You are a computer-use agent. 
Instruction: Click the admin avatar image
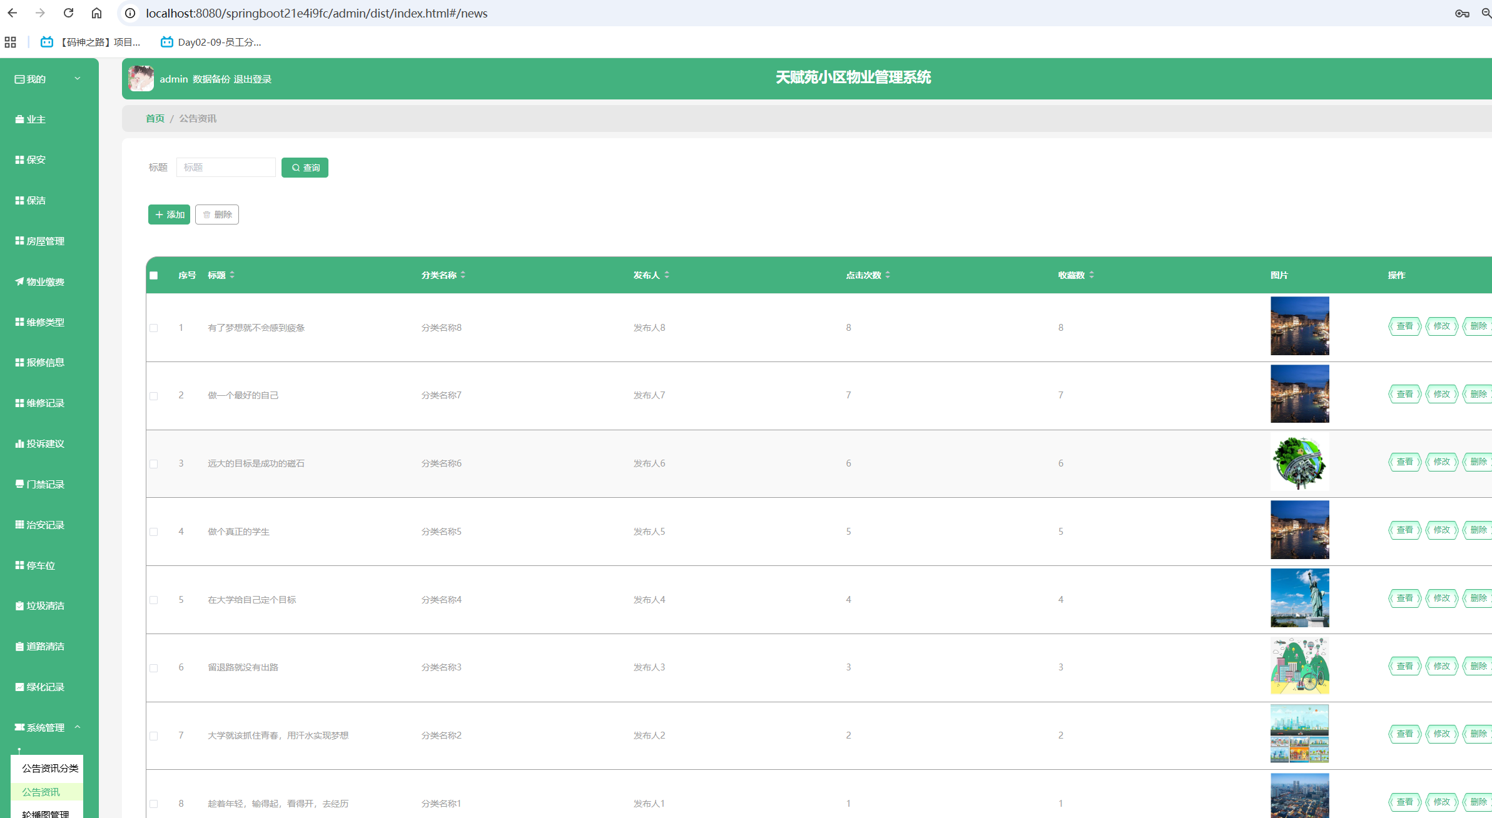pyautogui.click(x=141, y=79)
